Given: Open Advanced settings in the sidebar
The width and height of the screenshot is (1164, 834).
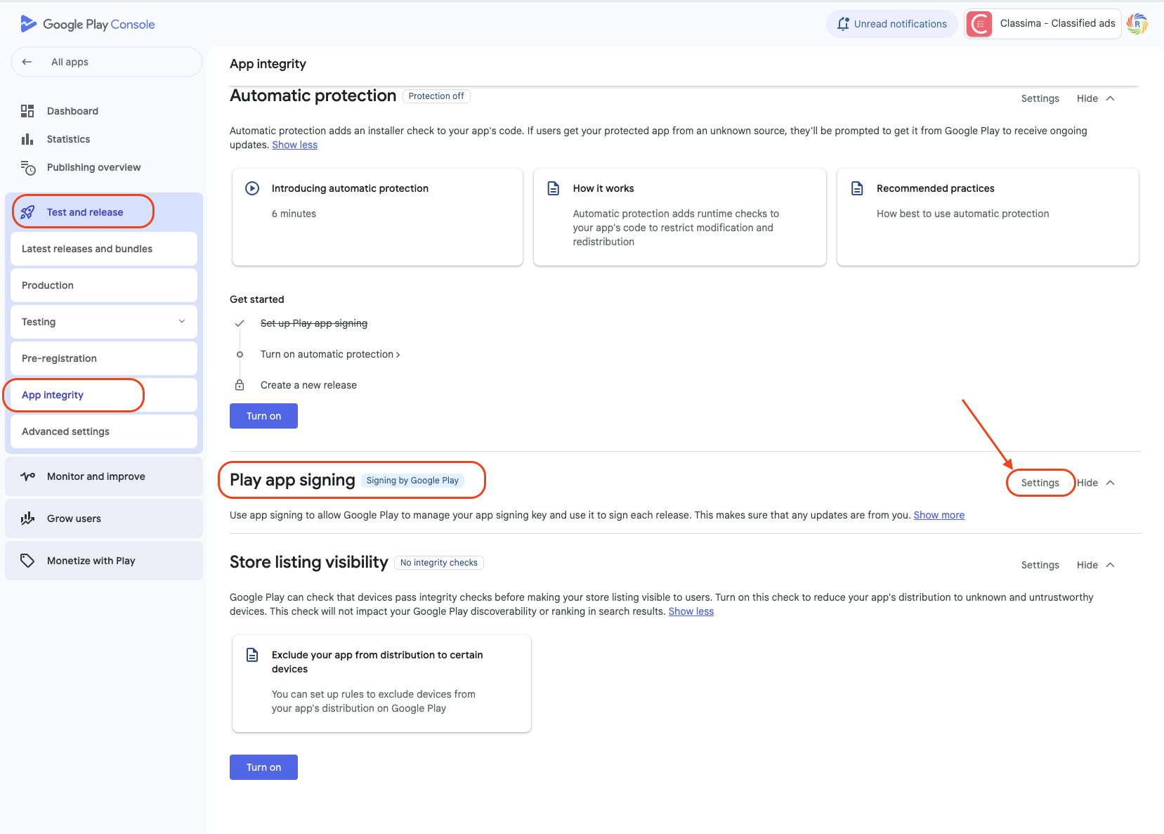Looking at the screenshot, I should pyautogui.click(x=104, y=431).
